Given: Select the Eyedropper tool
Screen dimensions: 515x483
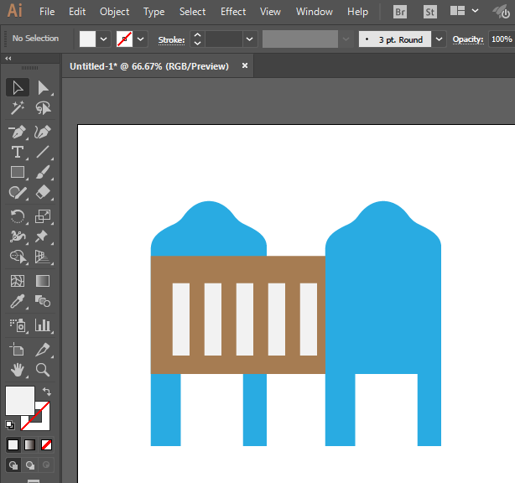Looking at the screenshot, I should coord(17,302).
